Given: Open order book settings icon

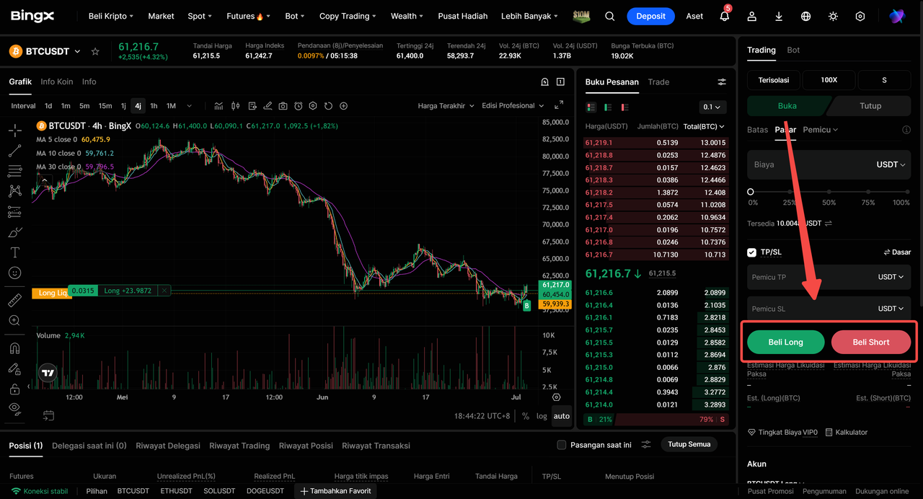Looking at the screenshot, I should click(x=722, y=82).
